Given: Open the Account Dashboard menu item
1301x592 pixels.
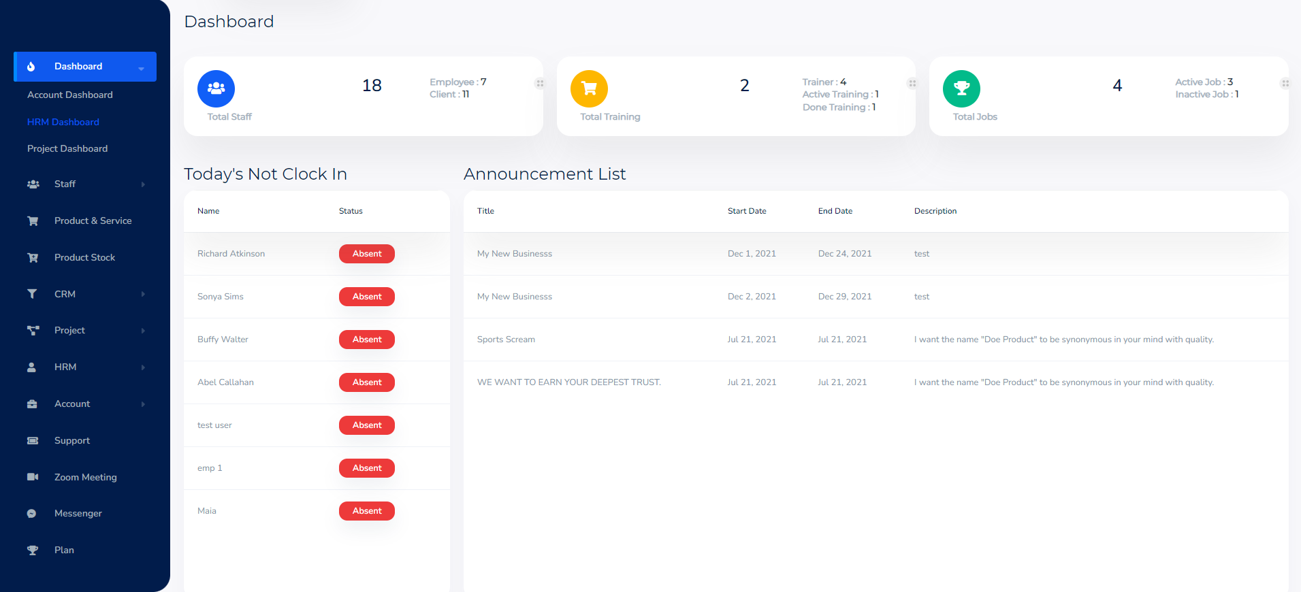Looking at the screenshot, I should [x=70, y=95].
